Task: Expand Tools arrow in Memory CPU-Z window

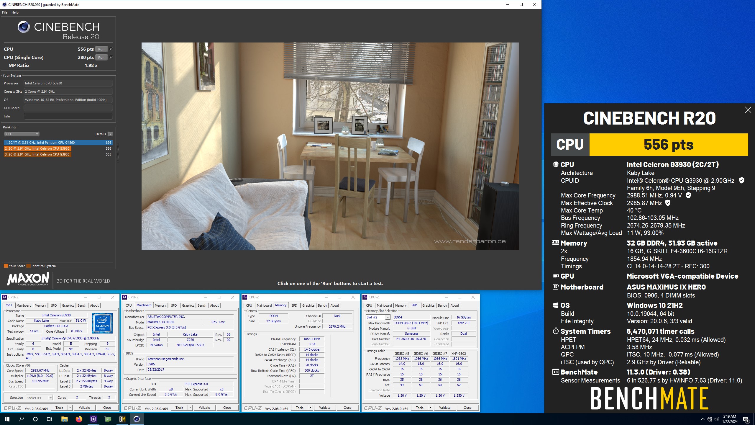Action: coord(310,408)
